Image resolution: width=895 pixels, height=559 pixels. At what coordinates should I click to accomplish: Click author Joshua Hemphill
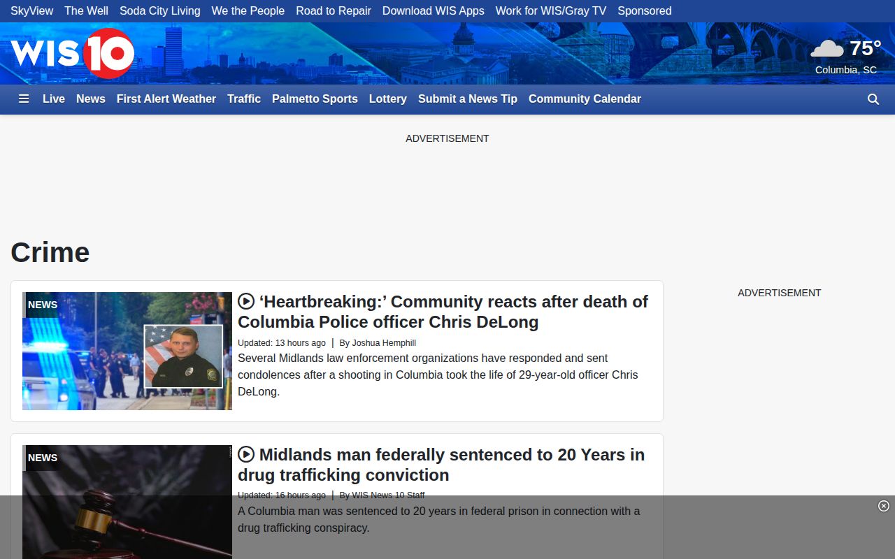tap(384, 343)
